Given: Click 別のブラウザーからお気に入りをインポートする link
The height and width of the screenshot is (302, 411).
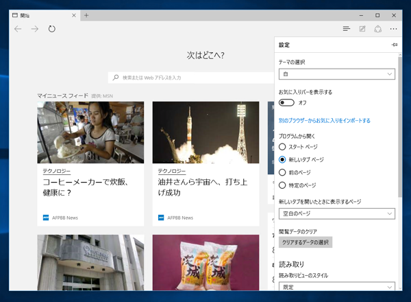Looking at the screenshot, I should pyautogui.click(x=325, y=121).
